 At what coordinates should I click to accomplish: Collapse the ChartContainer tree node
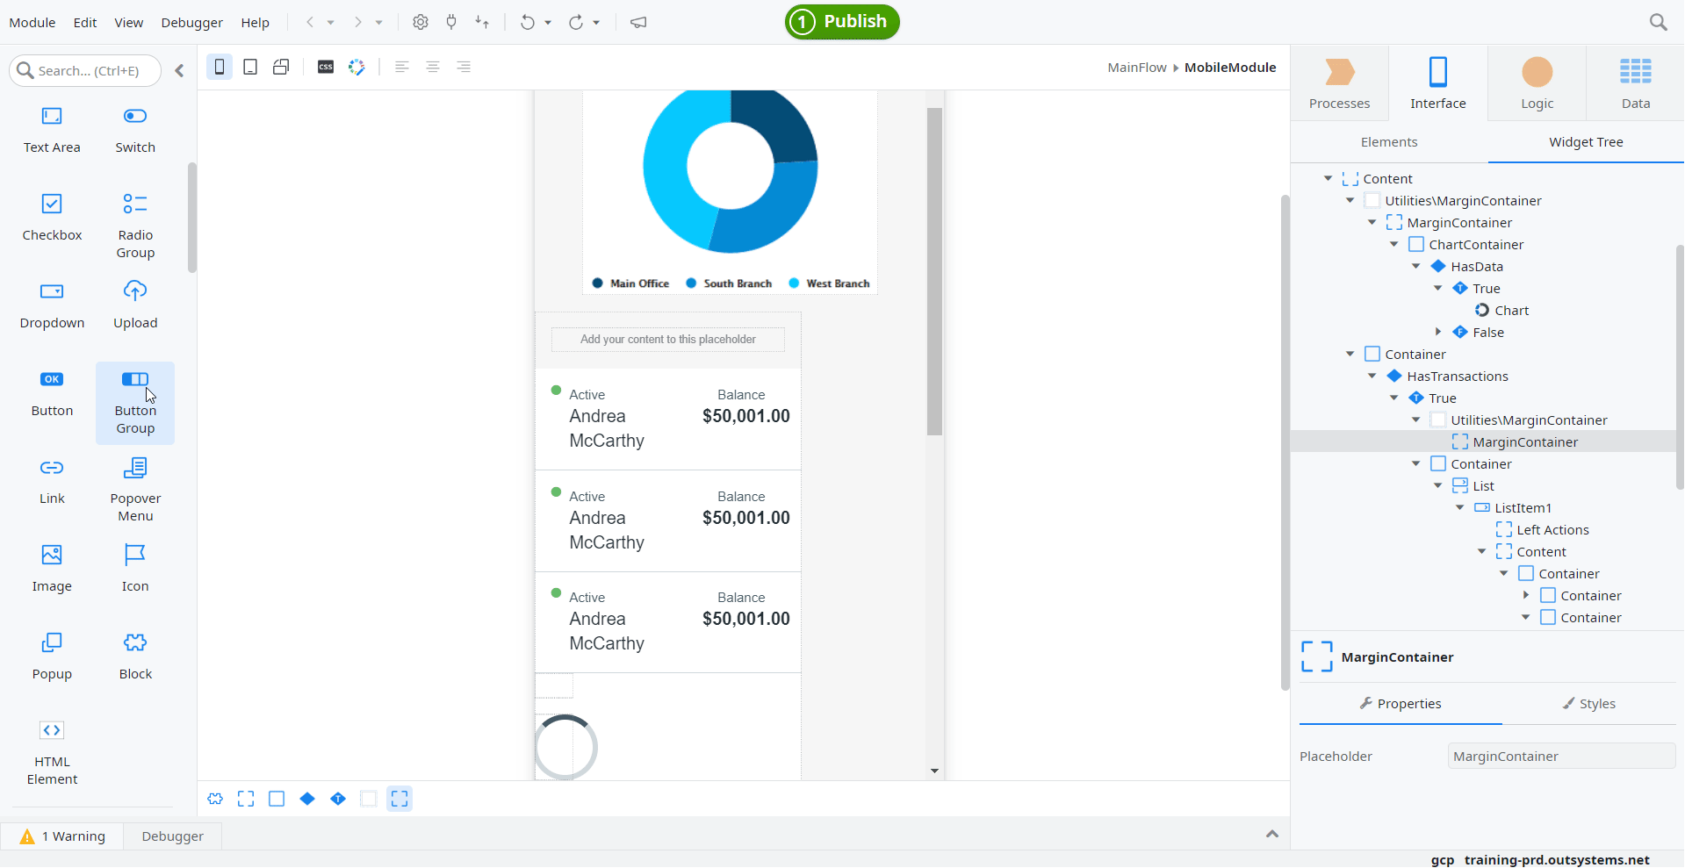pyautogui.click(x=1394, y=244)
